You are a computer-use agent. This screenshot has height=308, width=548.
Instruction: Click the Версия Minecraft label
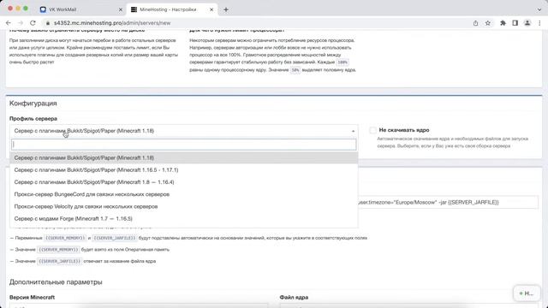[x=33, y=298]
